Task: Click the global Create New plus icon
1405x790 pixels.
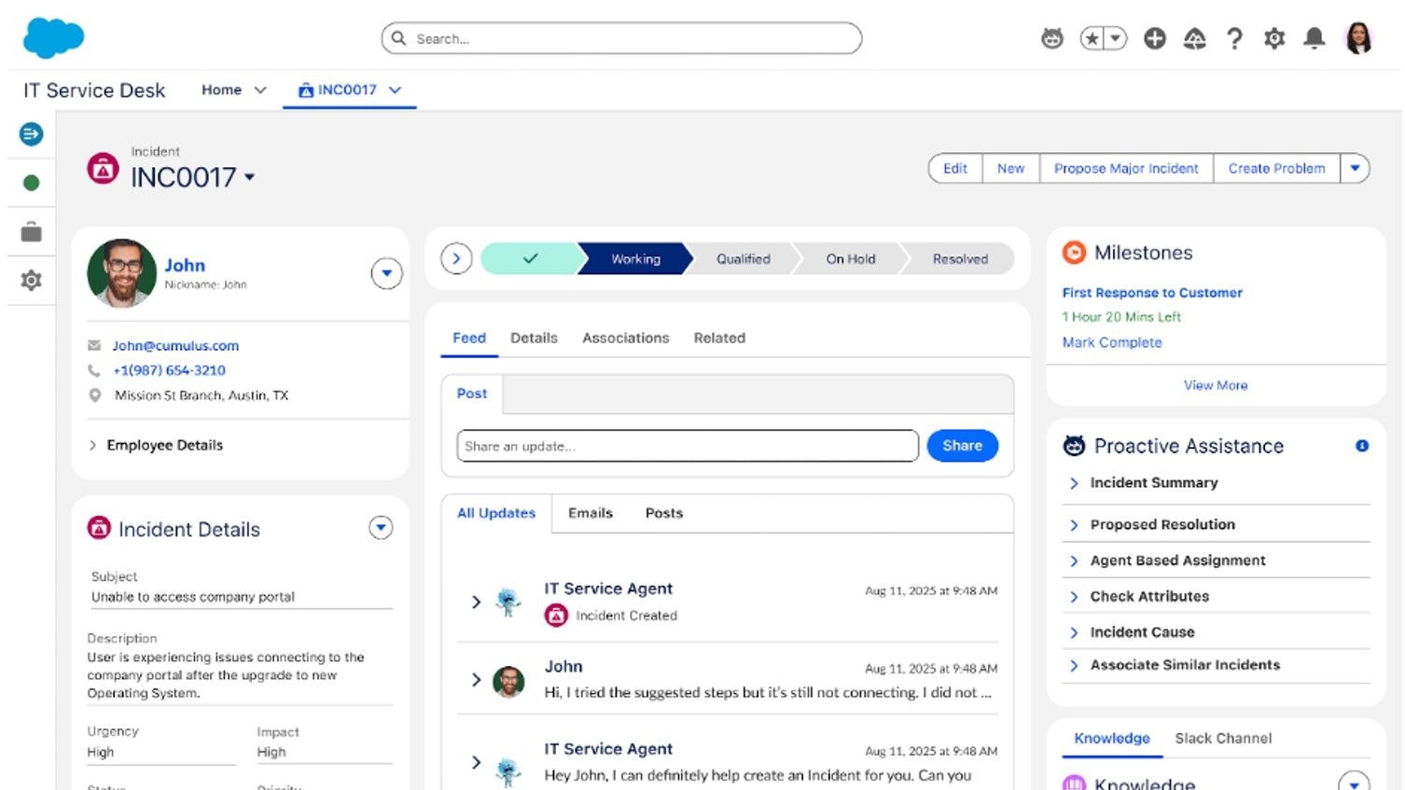Action: coord(1154,38)
